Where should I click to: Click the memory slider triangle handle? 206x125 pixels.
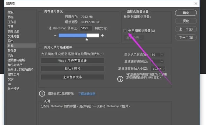click(87, 39)
